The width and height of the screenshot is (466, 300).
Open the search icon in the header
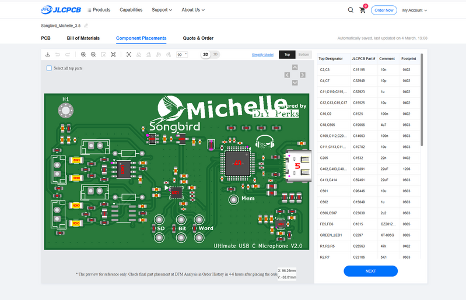point(351,10)
